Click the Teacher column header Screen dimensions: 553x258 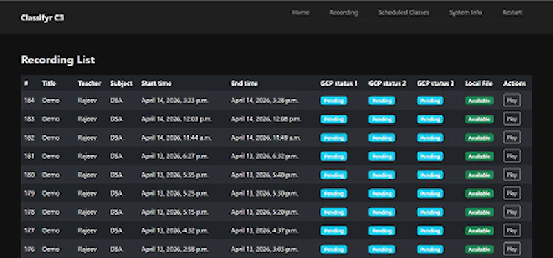(x=89, y=83)
